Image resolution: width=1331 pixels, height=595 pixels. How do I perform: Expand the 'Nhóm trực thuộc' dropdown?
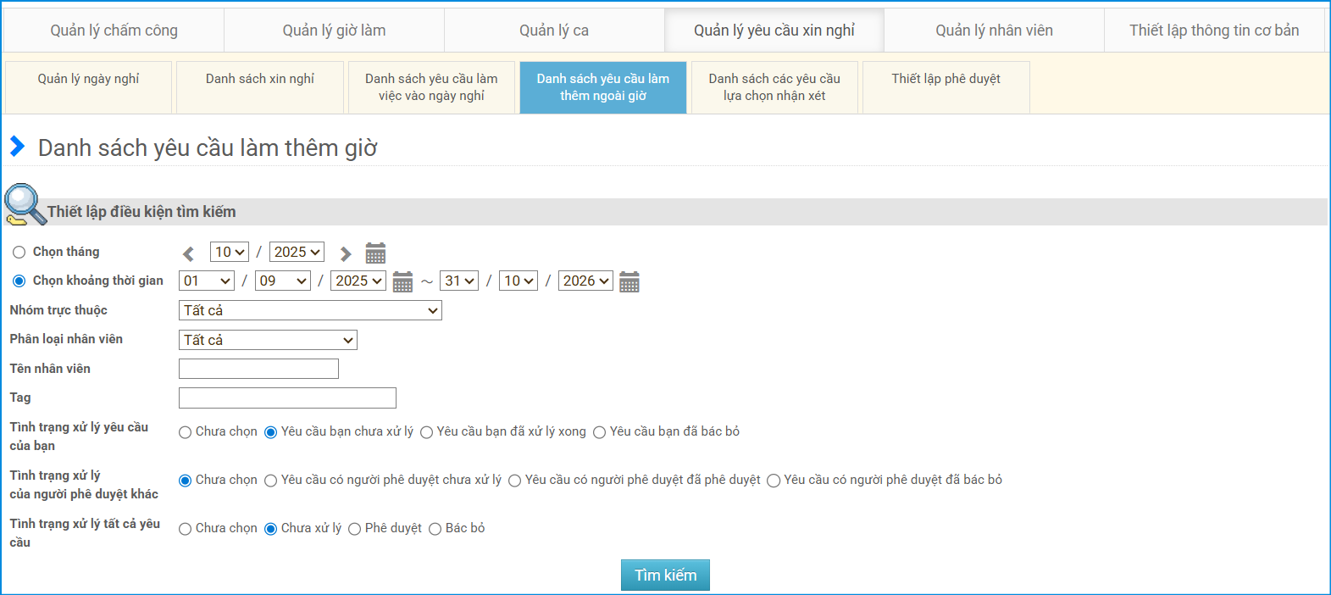(x=310, y=311)
